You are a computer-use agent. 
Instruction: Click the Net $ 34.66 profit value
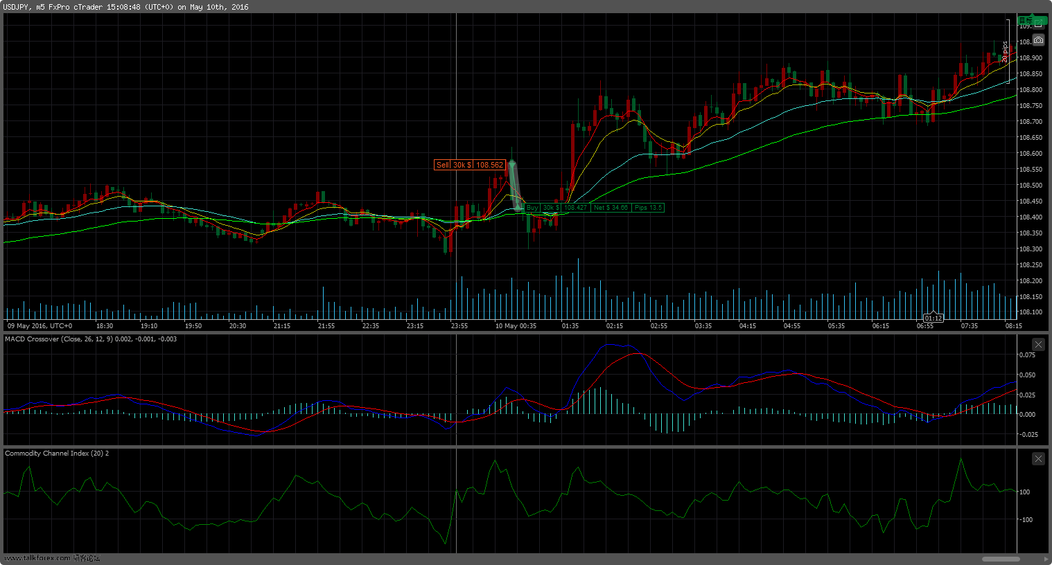[611, 208]
